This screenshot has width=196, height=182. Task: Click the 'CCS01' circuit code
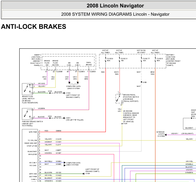click(58, 142)
